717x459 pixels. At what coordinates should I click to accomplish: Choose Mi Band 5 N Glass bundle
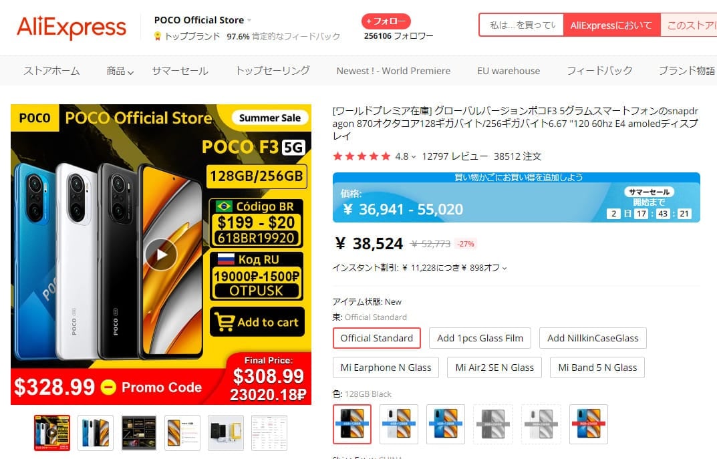[597, 367]
